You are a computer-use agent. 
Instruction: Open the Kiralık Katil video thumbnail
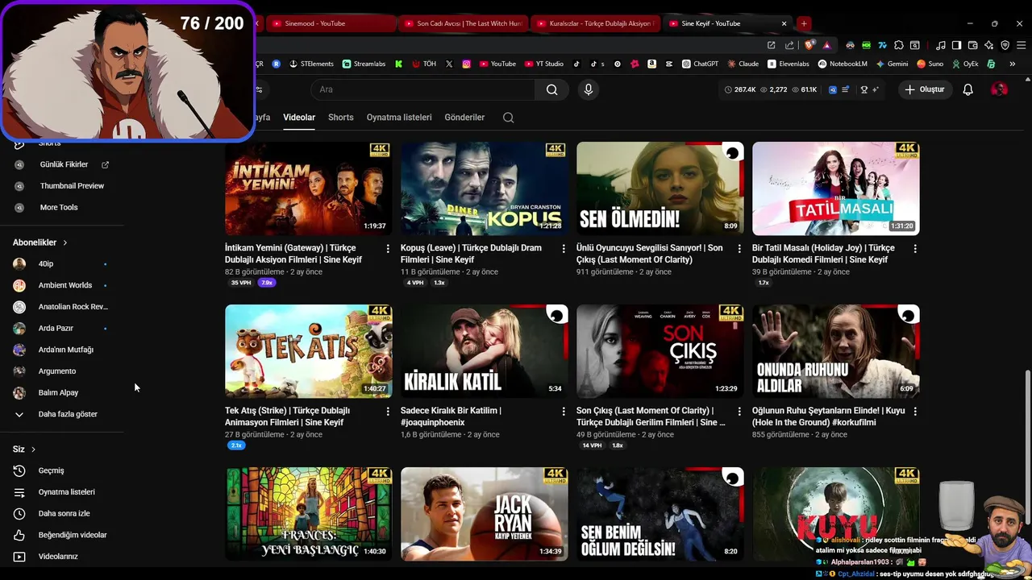tap(485, 351)
